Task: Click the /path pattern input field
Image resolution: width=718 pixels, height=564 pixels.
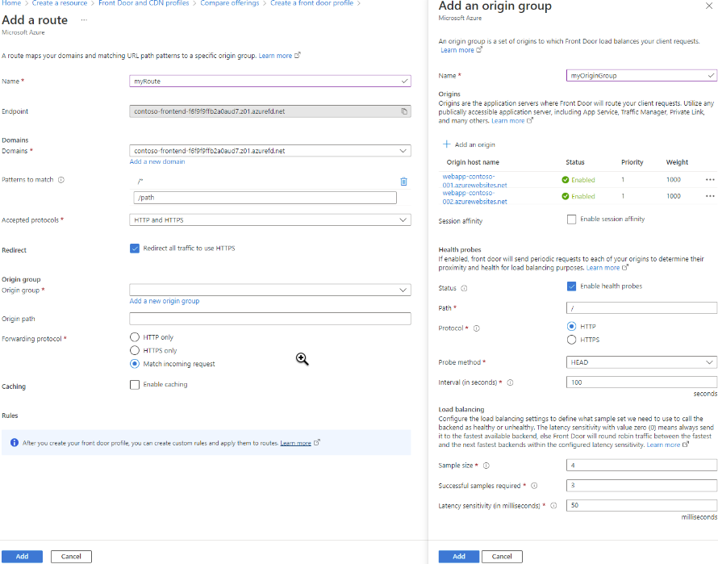Action: click(x=265, y=198)
